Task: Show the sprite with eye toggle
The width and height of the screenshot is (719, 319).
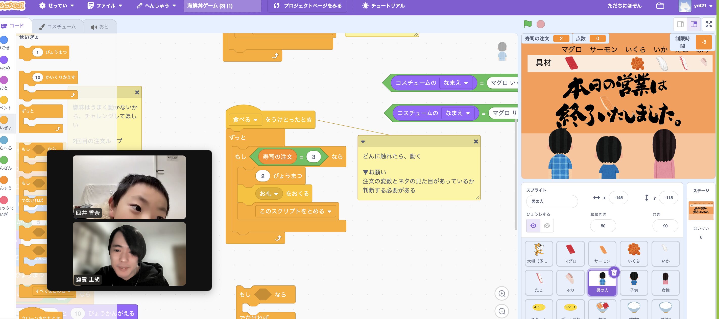Action: pos(533,226)
